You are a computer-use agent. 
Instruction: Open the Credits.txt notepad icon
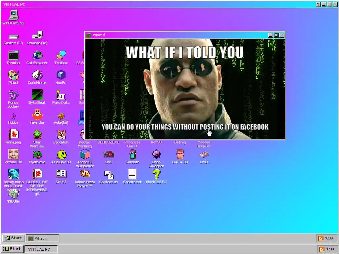pyautogui.click(x=132, y=174)
